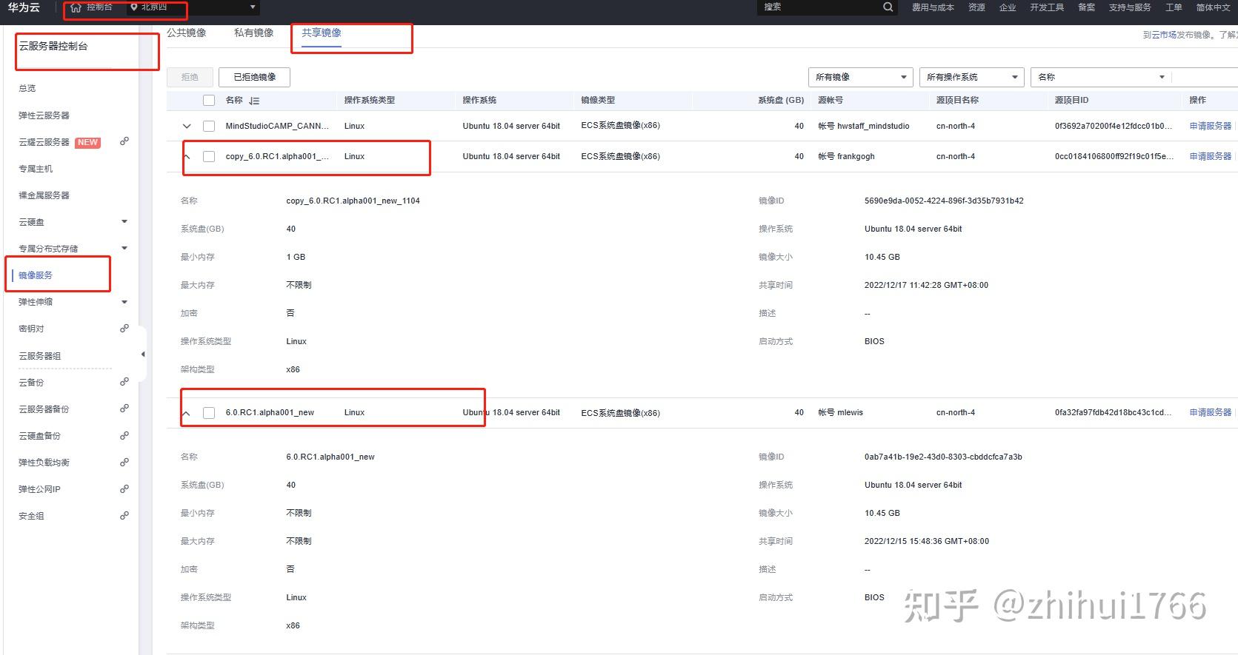
Task: Click the red NEW badge beside 云耀云服务器
Action: (x=87, y=142)
